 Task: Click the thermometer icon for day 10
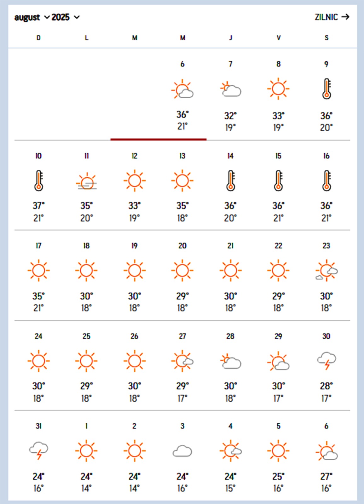[38, 181]
